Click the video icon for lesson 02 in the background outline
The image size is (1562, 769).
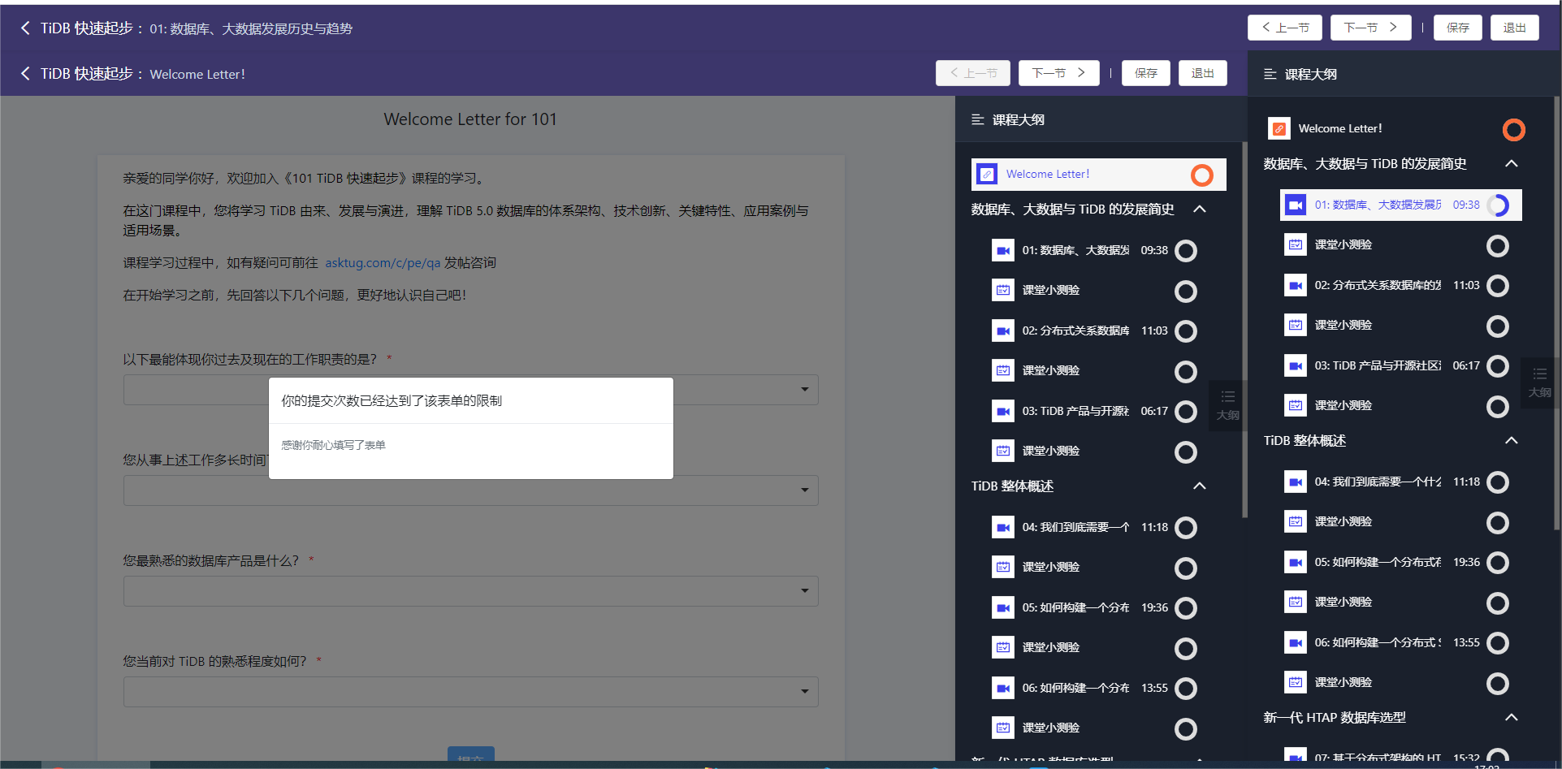coord(1296,285)
